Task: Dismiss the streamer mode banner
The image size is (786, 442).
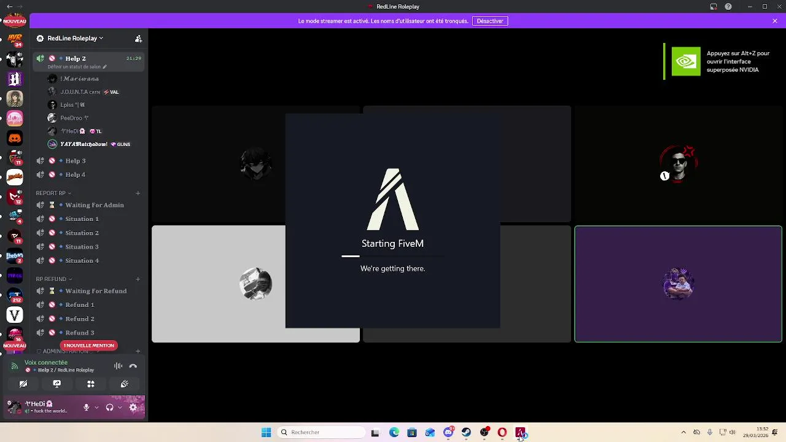Action: pyautogui.click(x=775, y=21)
